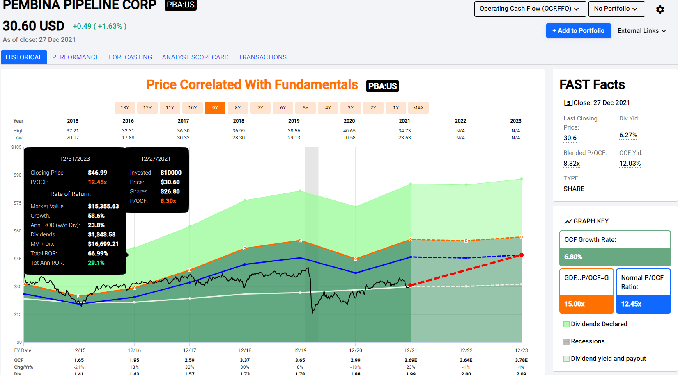Viewport: 678px width, 375px height.
Task: Click the red 12/21 price marker on chart
Action: [410, 285]
